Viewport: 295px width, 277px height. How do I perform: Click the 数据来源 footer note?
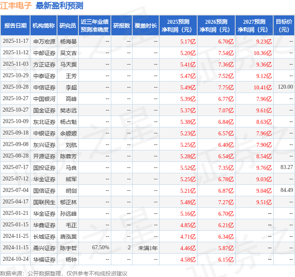pos(64,273)
